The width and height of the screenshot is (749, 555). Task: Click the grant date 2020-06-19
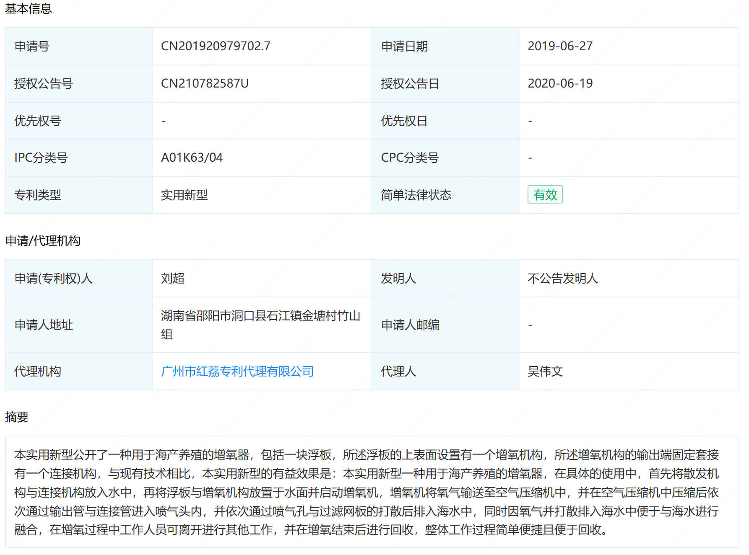pyautogui.click(x=560, y=83)
